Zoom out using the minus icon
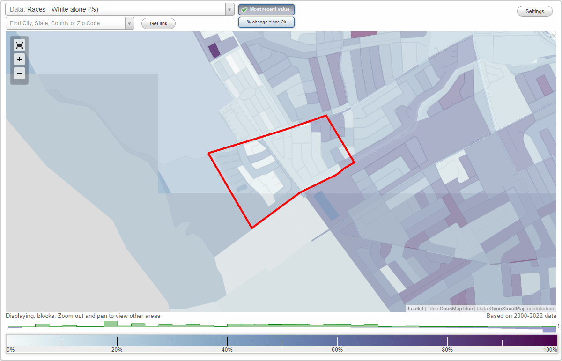Viewport: 562px width, 361px height. [x=19, y=74]
